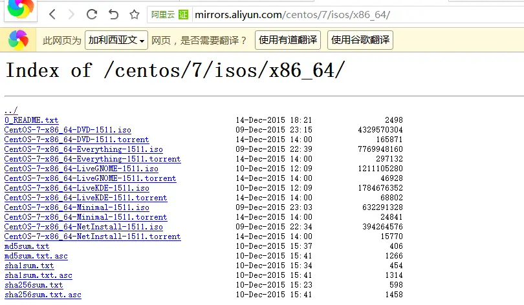The width and height of the screenshot is (524, 305).
Task: Click the file size 632291328
Action: coord(382,207)
